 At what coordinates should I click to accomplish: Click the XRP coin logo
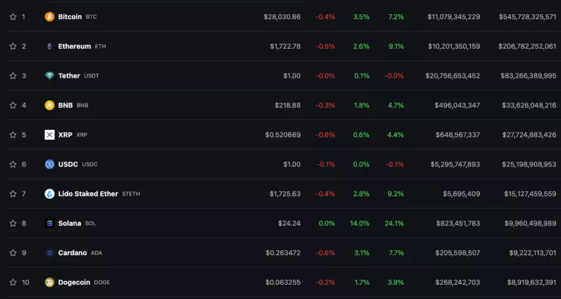[x=49, y=135]
